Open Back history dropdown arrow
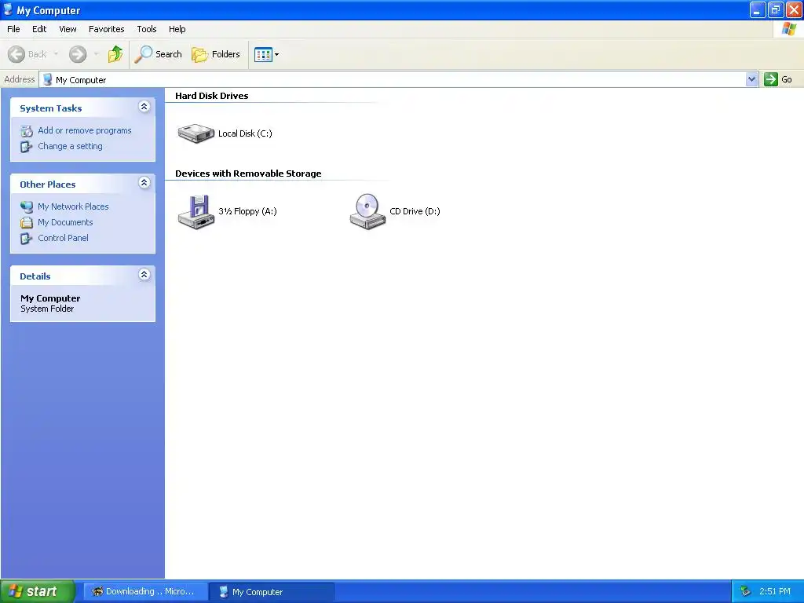The image size is (804, 603). tap(56, 54)
